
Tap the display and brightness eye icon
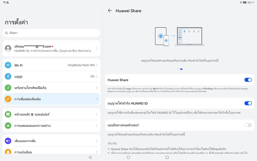[x=8, y=126]
